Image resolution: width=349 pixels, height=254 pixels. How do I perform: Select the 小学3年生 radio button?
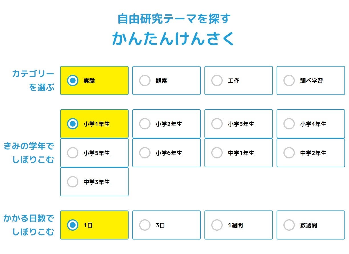point(217,124)
